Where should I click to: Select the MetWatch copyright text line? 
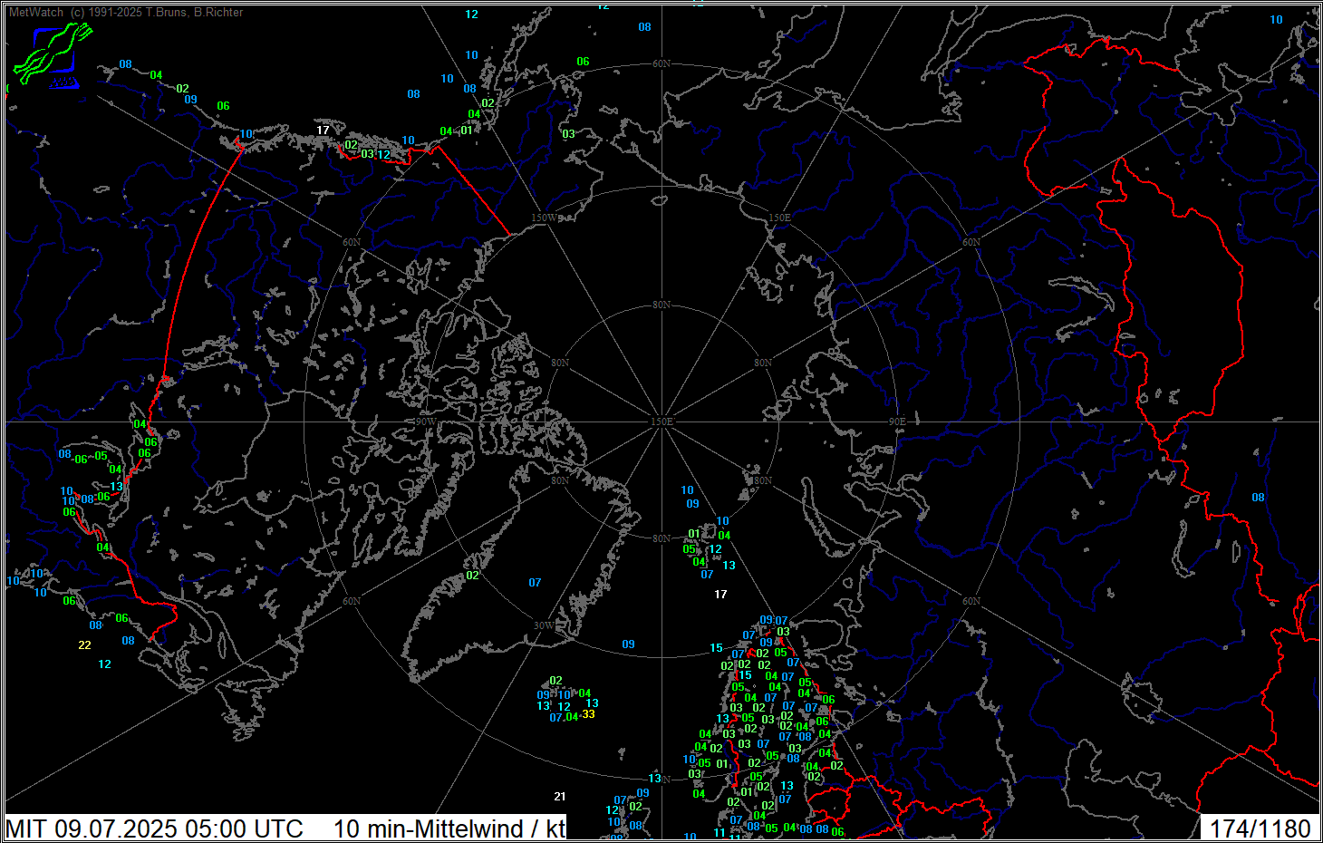pos(126,13)
